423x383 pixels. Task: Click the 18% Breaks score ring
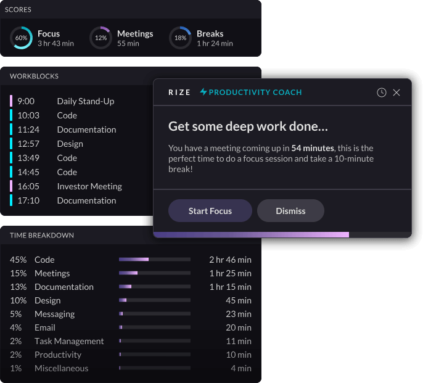180,38
